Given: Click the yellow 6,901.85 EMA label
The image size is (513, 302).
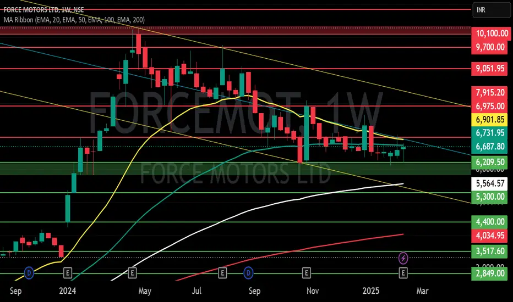Looking at the screenshot, I should pyautogui.click(x=489, y=120).
